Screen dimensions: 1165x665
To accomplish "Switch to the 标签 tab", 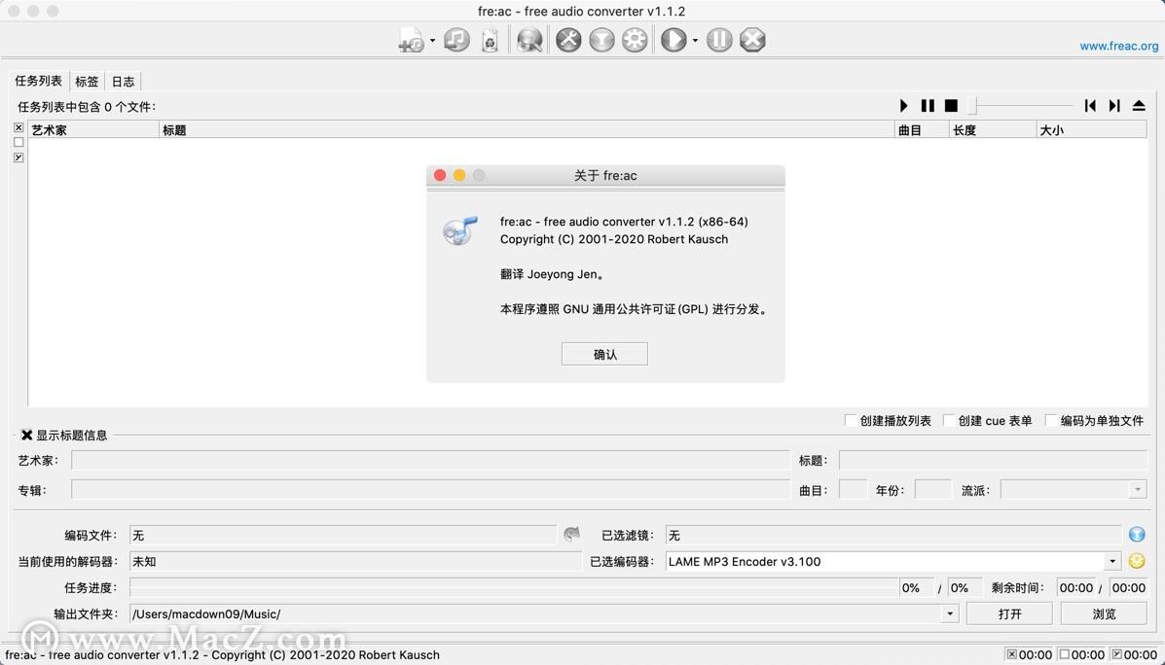I will [87, 82].
